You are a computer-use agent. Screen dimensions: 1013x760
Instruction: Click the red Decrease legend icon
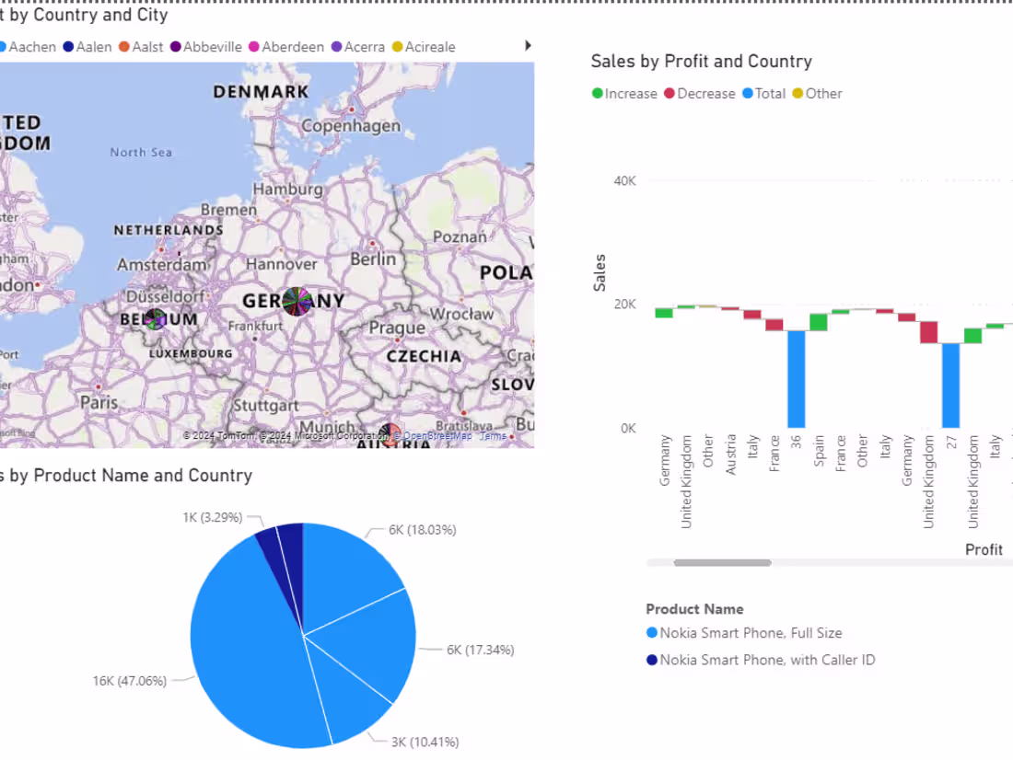click(669, 93)
